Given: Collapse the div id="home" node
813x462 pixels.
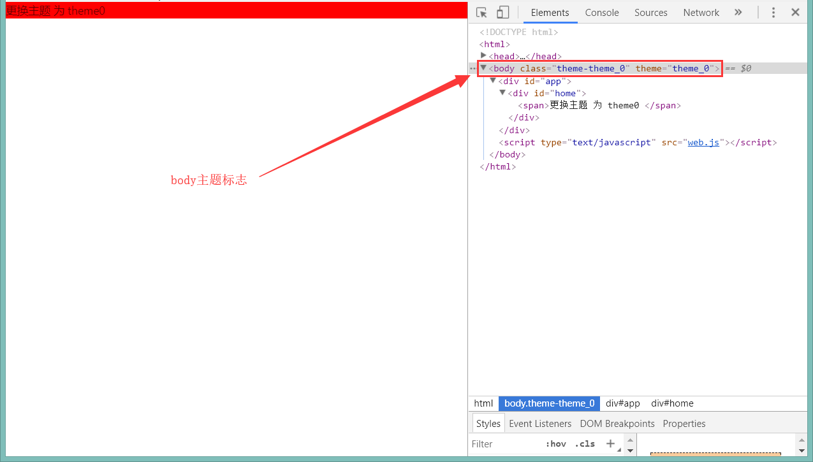Looking at the screenshot, I should click(502, 93).
